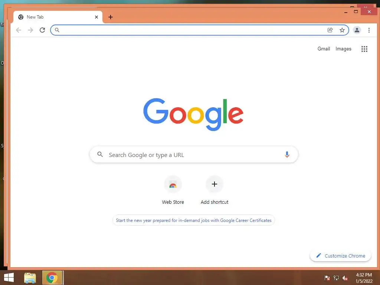Click the Chrome taskbar icon
Image resolution: width=380 pixels, height=285 pixels.
coord(52,278)
